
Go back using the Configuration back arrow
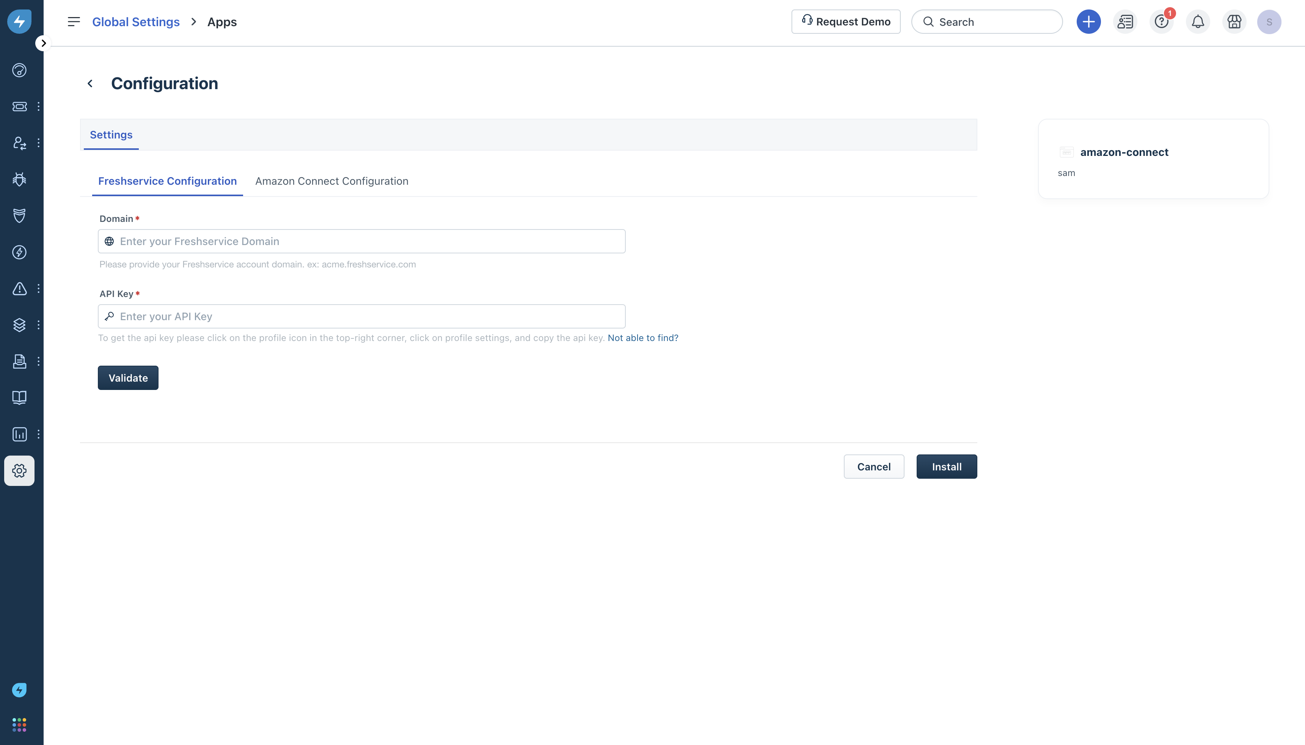coord(90,83)
